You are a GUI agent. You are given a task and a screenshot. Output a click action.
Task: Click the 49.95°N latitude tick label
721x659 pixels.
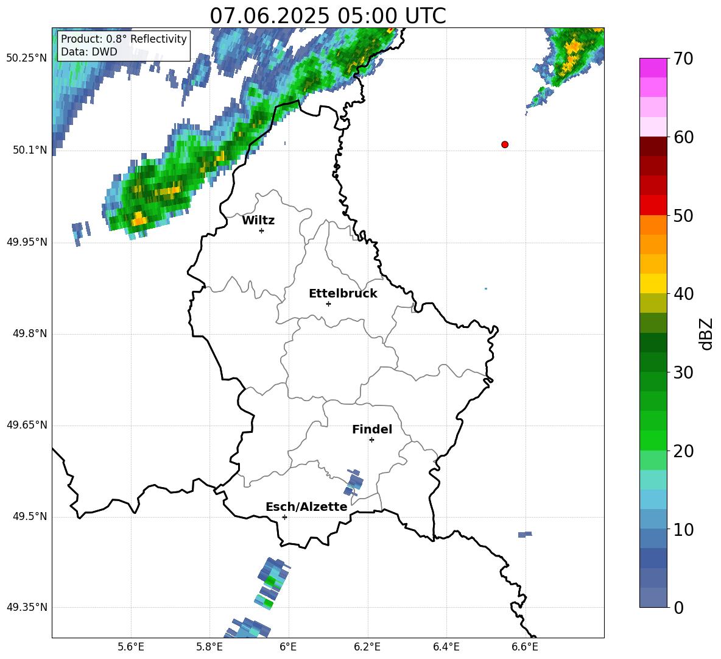coord(27,242)
